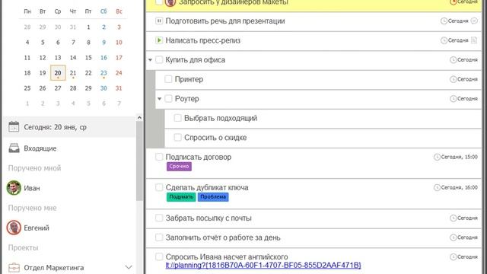Open Написать пресс-релиз task title
Image resolution: width=487 pixels, height=274 pixels.
tap(203, 40)
